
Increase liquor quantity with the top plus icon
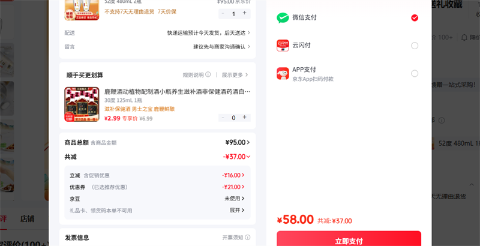(x=244, y=13)
